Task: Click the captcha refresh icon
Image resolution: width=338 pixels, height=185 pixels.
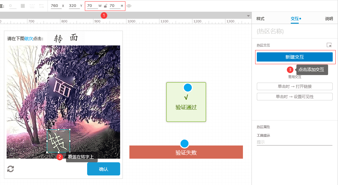Action: click(11, 169)
